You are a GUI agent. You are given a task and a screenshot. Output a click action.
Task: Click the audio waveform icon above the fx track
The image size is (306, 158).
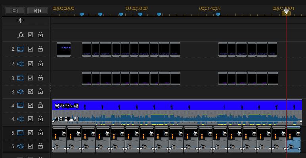[21, 20]
